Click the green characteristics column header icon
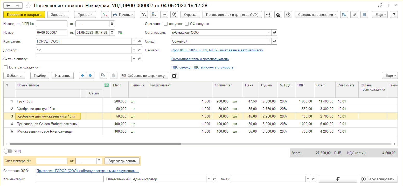Viewport: 403px width, 186px height. [106, 85]
